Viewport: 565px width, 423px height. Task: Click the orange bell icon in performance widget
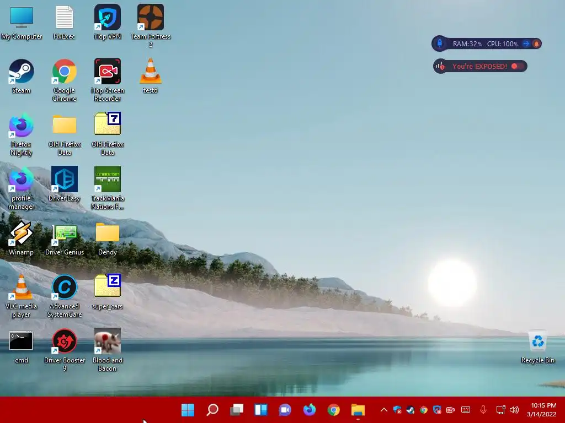coord(536,44)
